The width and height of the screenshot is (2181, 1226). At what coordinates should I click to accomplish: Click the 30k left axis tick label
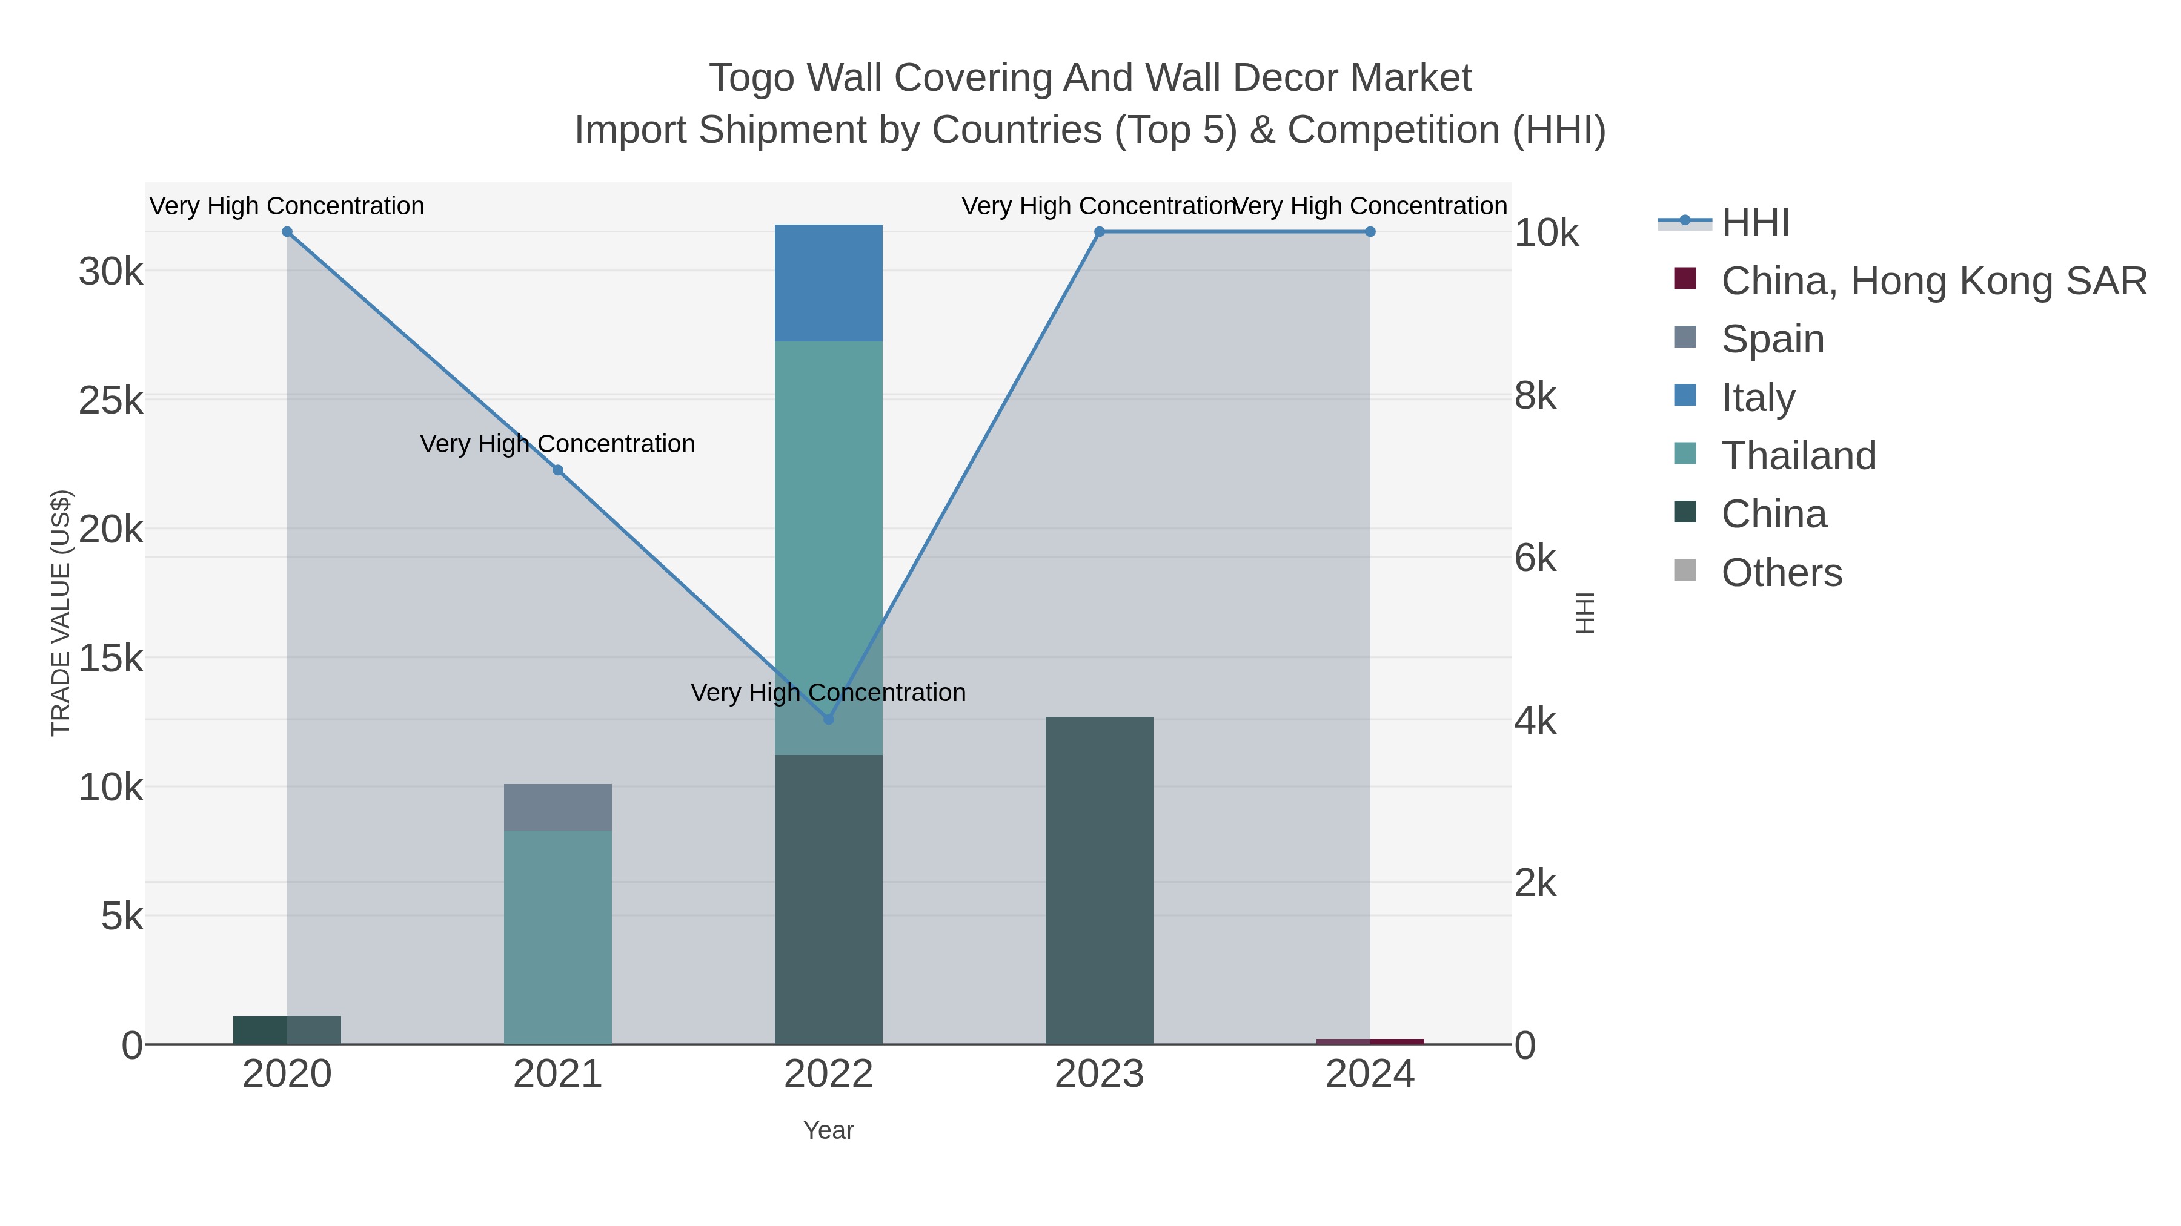(111, 272)
